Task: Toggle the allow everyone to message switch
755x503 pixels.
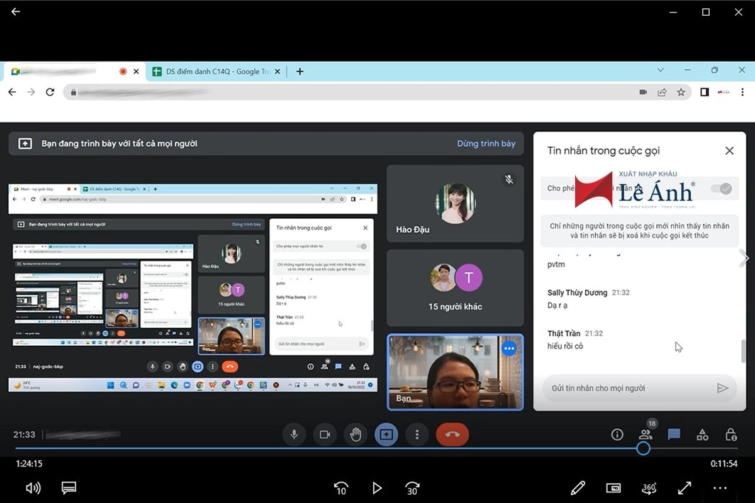Action: [x=720, y=189]
